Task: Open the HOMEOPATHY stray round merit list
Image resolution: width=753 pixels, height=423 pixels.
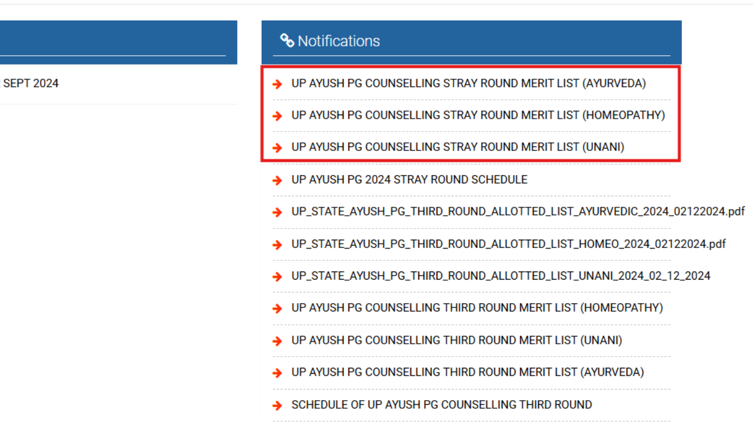Action: 478,115
